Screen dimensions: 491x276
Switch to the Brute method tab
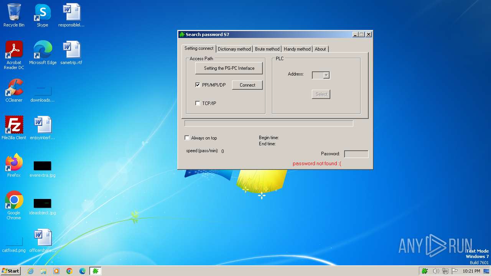click(x=267, y=49)
